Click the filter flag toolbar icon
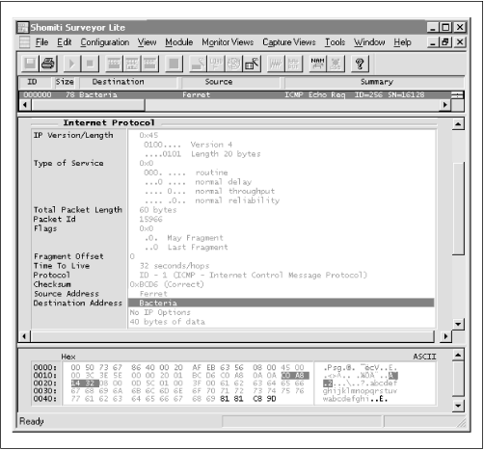Image resolution: width=484 pixels, height=450 pixels. [x=216, y=64]
